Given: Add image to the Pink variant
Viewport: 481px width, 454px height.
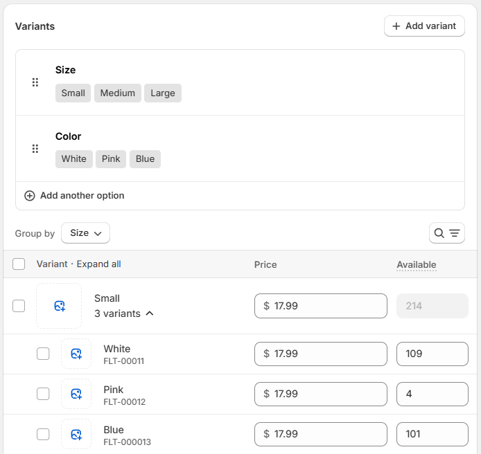Looking at the screenshot, I should pyautogui.click(x=76, y=394).
